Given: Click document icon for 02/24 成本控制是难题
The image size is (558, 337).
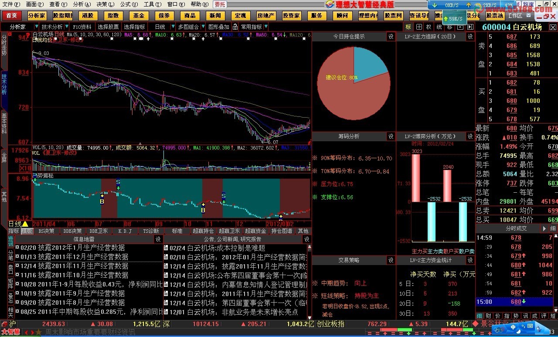Looking at the screenshot, I should coord(166,248).
